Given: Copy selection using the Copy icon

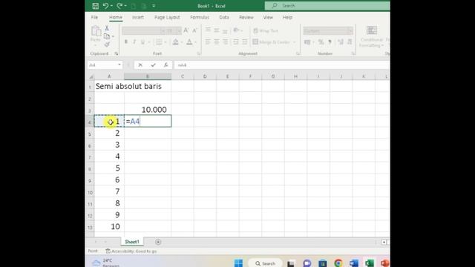Looking at the screenshot, I should click(x=107, y=36).
